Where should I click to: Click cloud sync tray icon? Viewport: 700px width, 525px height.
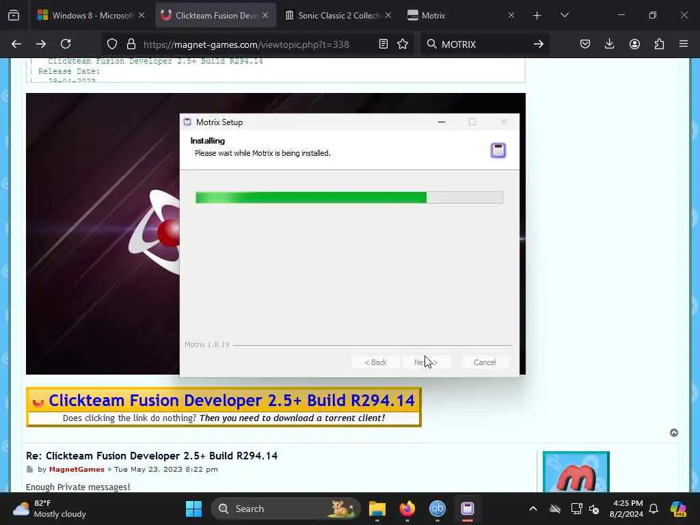555,509
